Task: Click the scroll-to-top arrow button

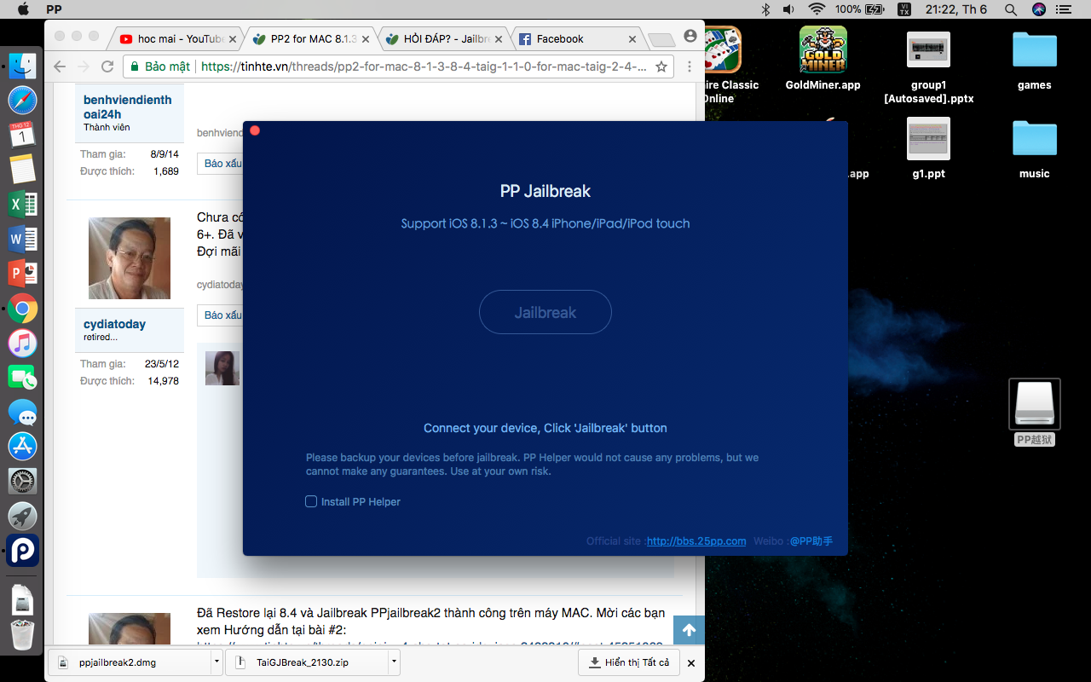Action: (x=689, y=630)
